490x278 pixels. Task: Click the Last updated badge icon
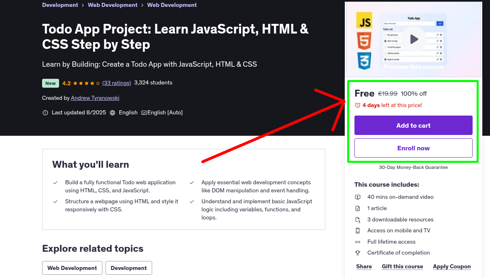[x=45, y=113]
